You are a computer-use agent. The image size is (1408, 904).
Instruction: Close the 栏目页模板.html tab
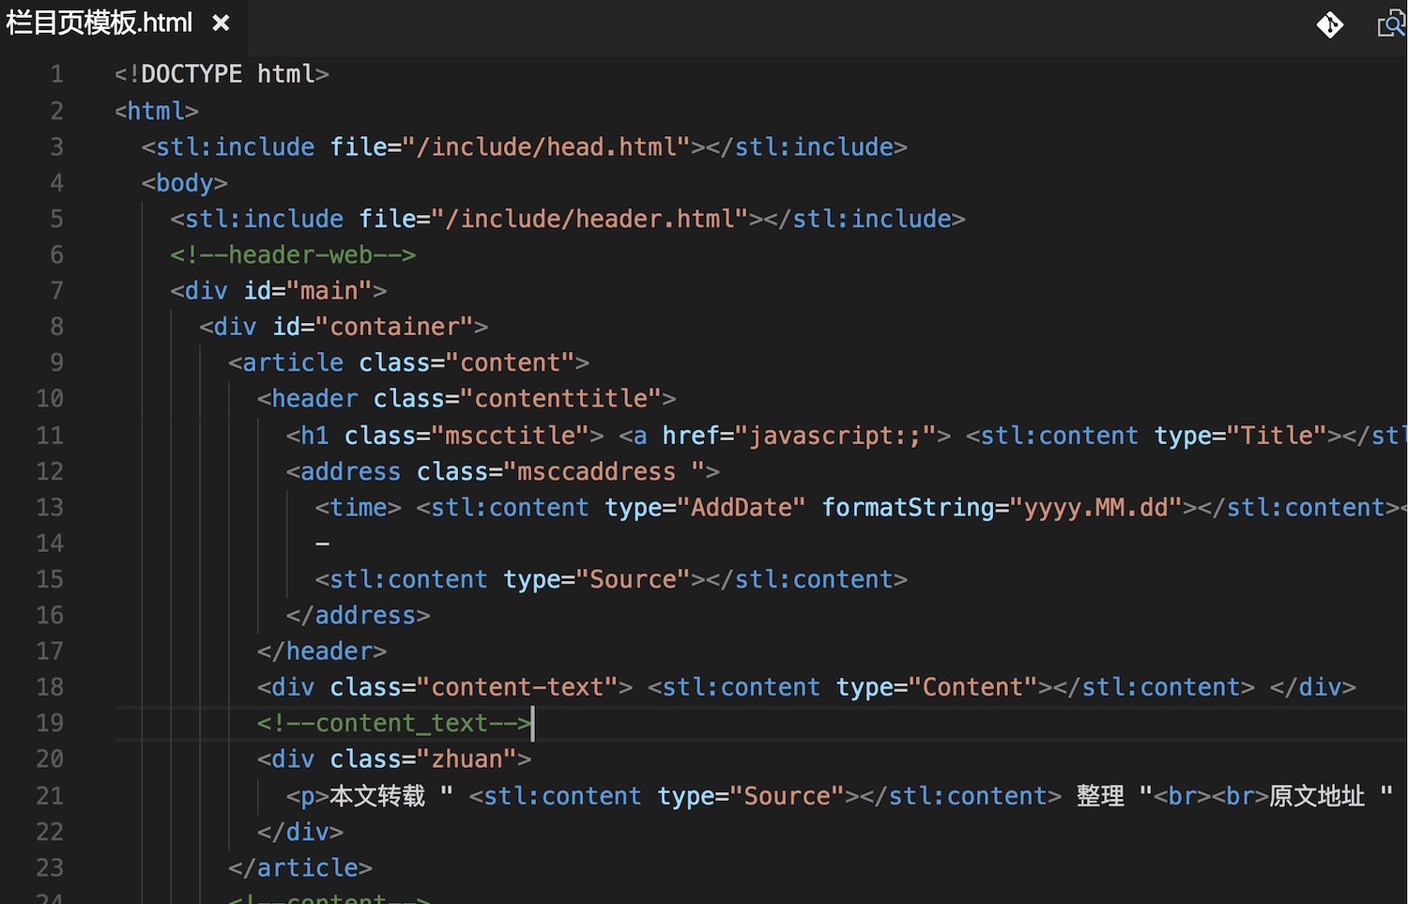click(x=221, y=23)
